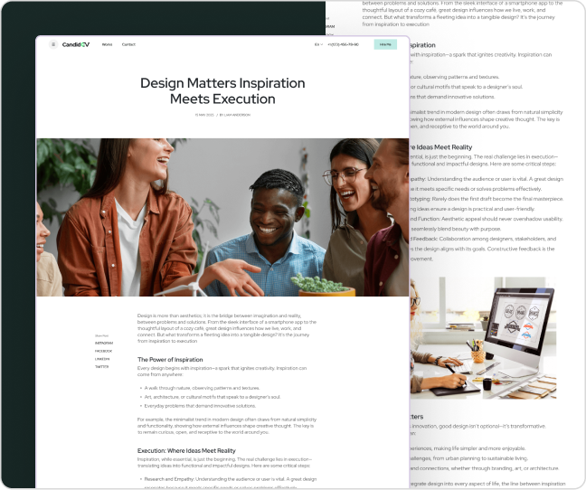Click the hero photo of laughing team
Screen dimensions: 586x490
(222, 217)
